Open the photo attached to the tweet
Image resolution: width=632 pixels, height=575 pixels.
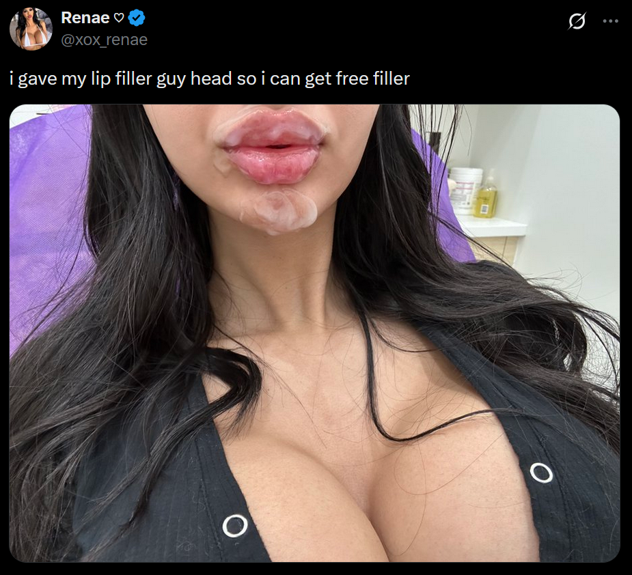[314, 333]
